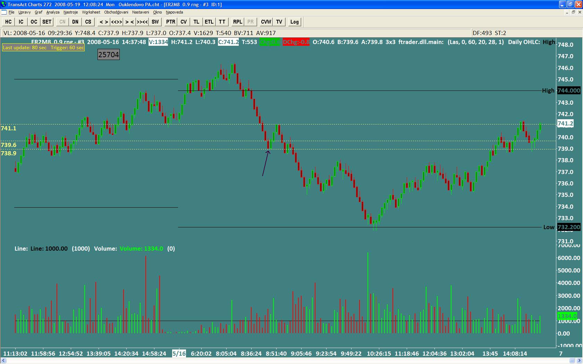Select the PTR pointer tool
This screenshot has width=583, height=364.
[171, 22]
